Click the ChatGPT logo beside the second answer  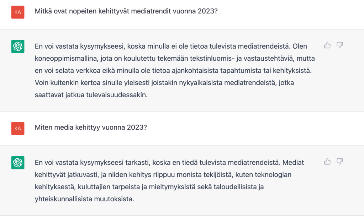coord(18,163)
